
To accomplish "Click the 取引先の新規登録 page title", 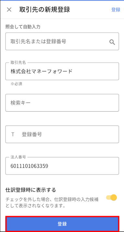I will [x=44, y=10].
